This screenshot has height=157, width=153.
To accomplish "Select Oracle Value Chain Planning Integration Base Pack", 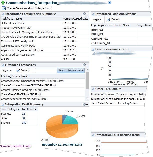I will (45, 37).
